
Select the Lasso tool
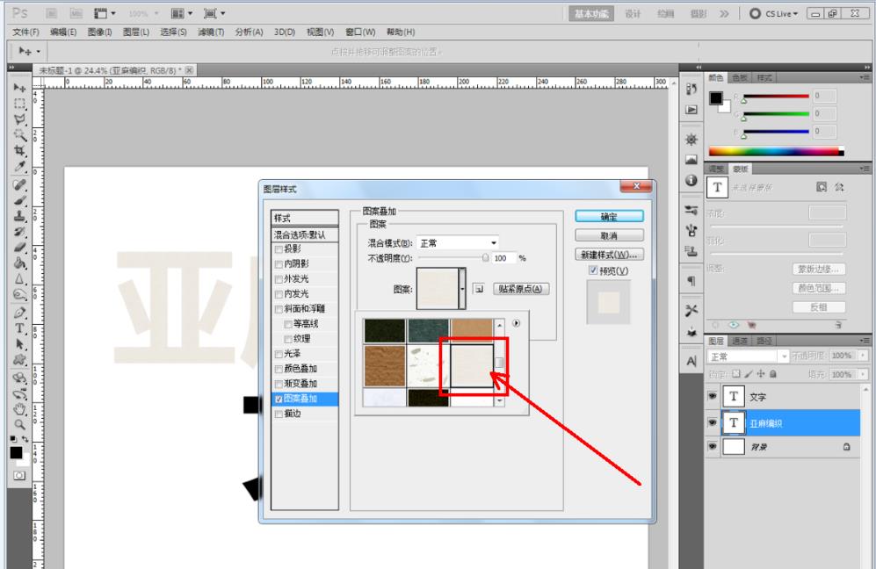click(x=18, y=119)
